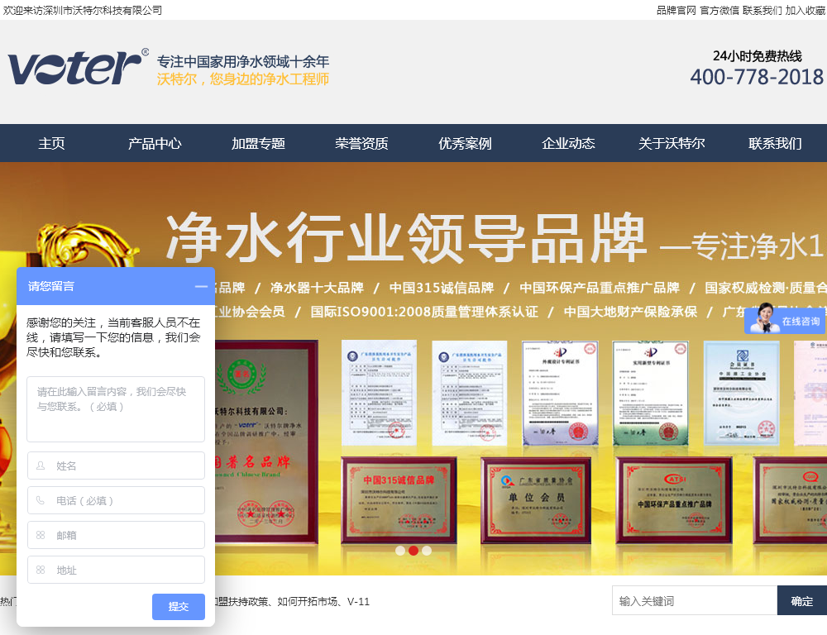827x635 pixels.
Task: Click the blue member certificate image
Action: (x=742, y=393)
